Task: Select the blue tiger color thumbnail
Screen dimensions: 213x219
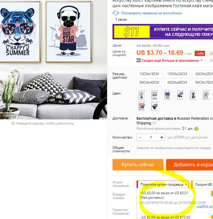Action: tap(167, 95)
